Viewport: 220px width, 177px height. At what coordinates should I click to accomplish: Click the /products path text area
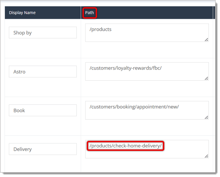coord(147,33)
